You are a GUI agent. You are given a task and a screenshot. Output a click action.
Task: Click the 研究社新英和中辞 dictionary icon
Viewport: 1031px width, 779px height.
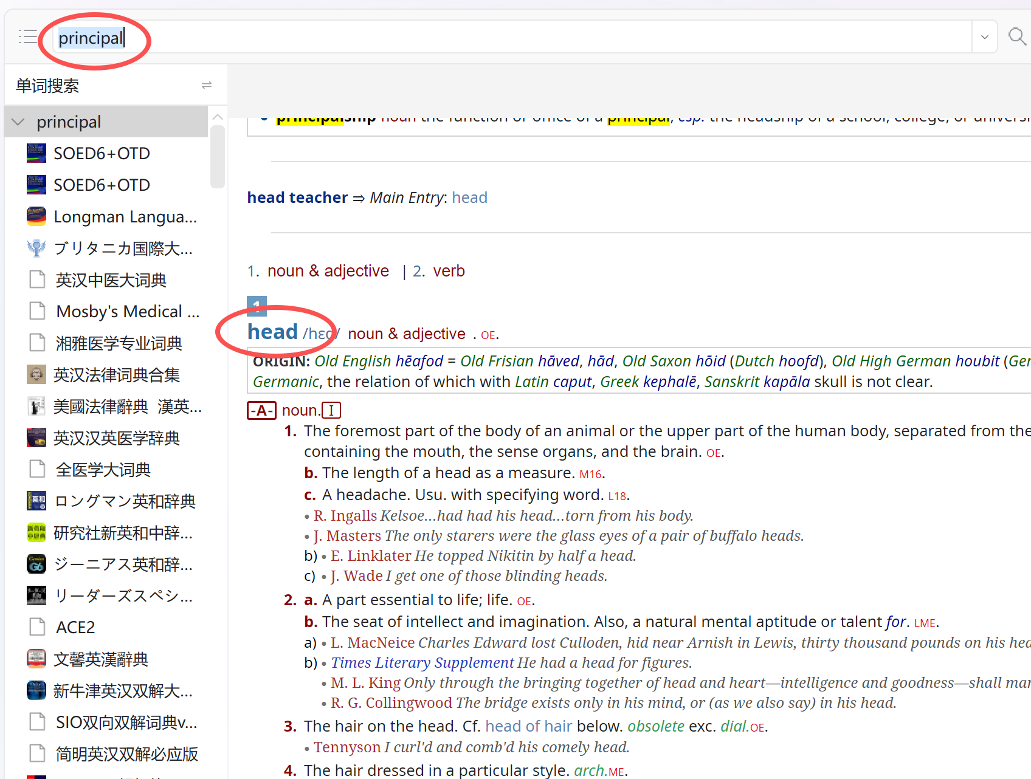point(36,532)
